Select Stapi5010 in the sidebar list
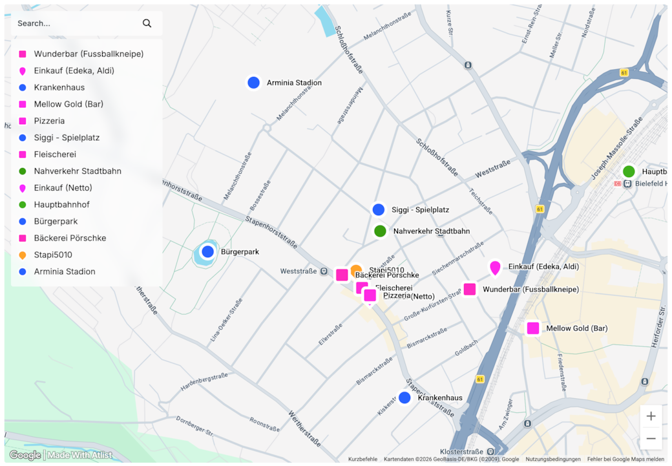 (x=53, y=255)
